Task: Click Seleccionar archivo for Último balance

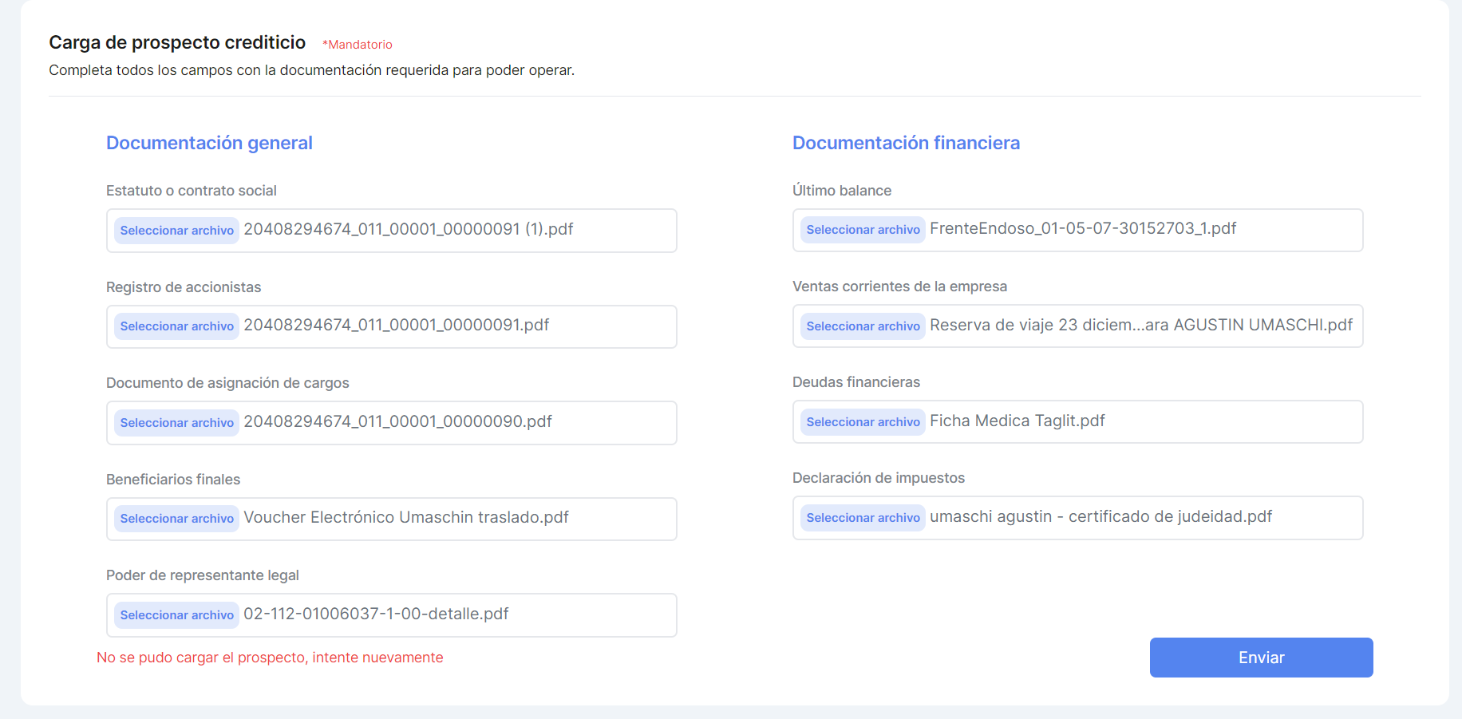Action: [x=863, y=230]
